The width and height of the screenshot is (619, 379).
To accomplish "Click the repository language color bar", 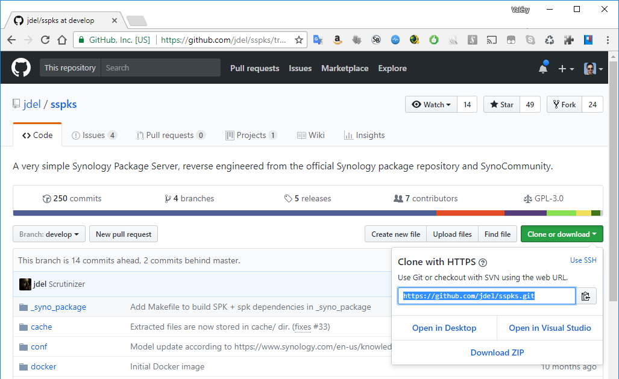I will point(307,213).
